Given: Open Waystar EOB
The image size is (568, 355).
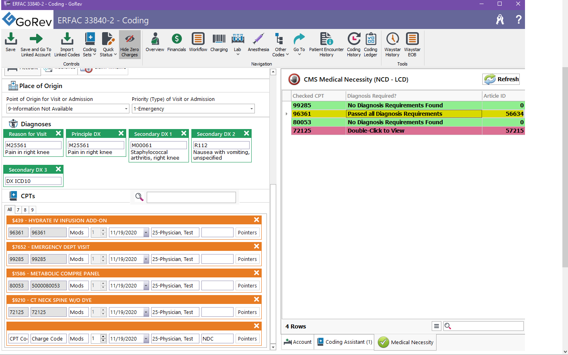Looking at the screenshot, I should (x=412, y=44).
